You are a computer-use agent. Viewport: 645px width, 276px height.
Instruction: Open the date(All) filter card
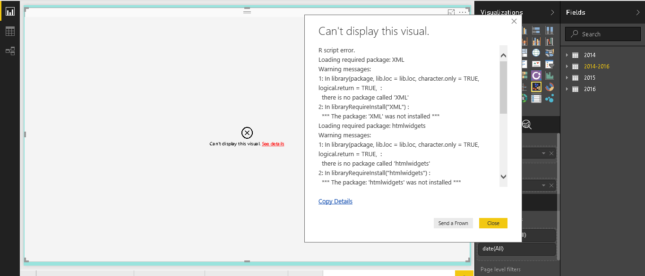pos(517,249)
